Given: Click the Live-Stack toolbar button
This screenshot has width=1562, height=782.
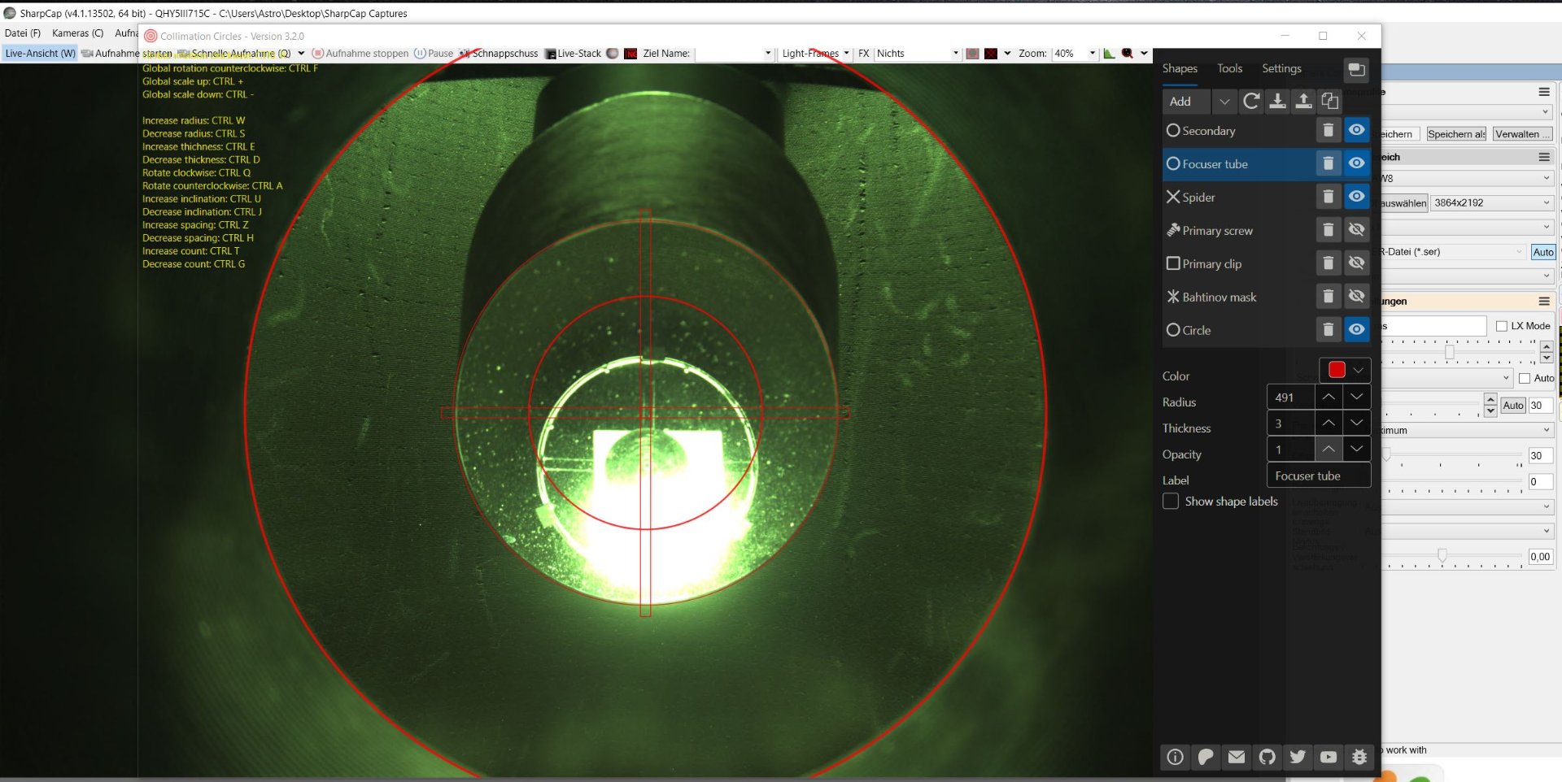Looking at the screenshot, I should coord(574,54).
